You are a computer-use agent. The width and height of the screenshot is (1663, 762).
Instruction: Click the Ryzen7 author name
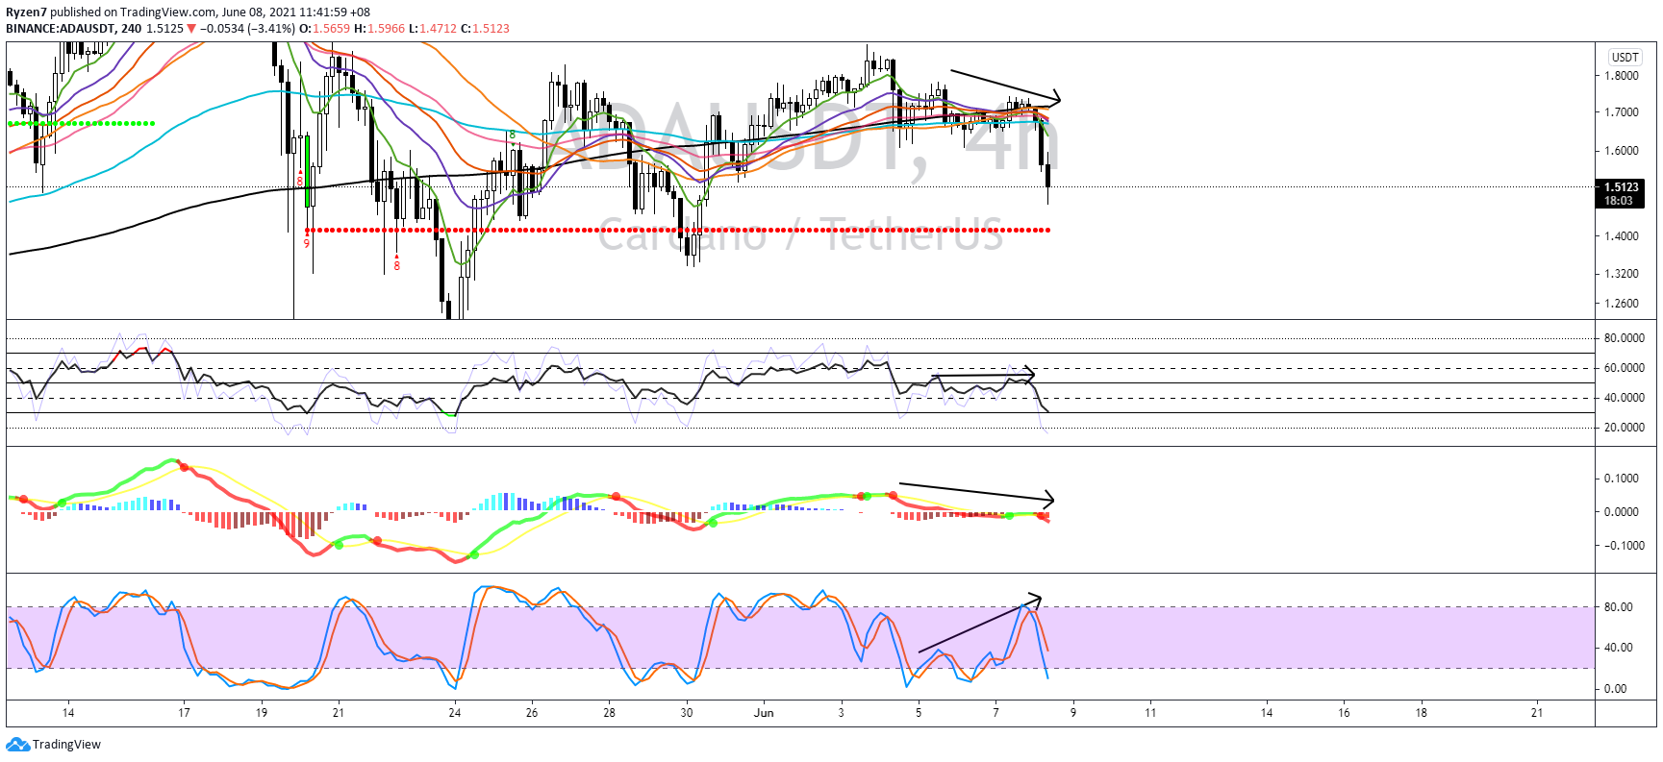click(26, 12)
